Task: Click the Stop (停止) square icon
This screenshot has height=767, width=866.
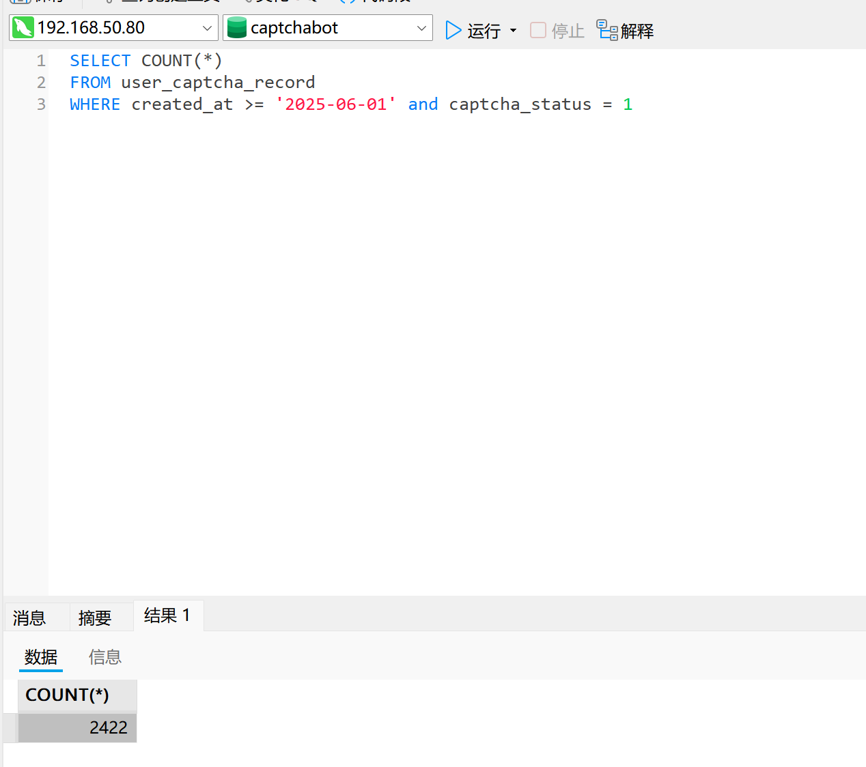Action: tap(538, 30)
